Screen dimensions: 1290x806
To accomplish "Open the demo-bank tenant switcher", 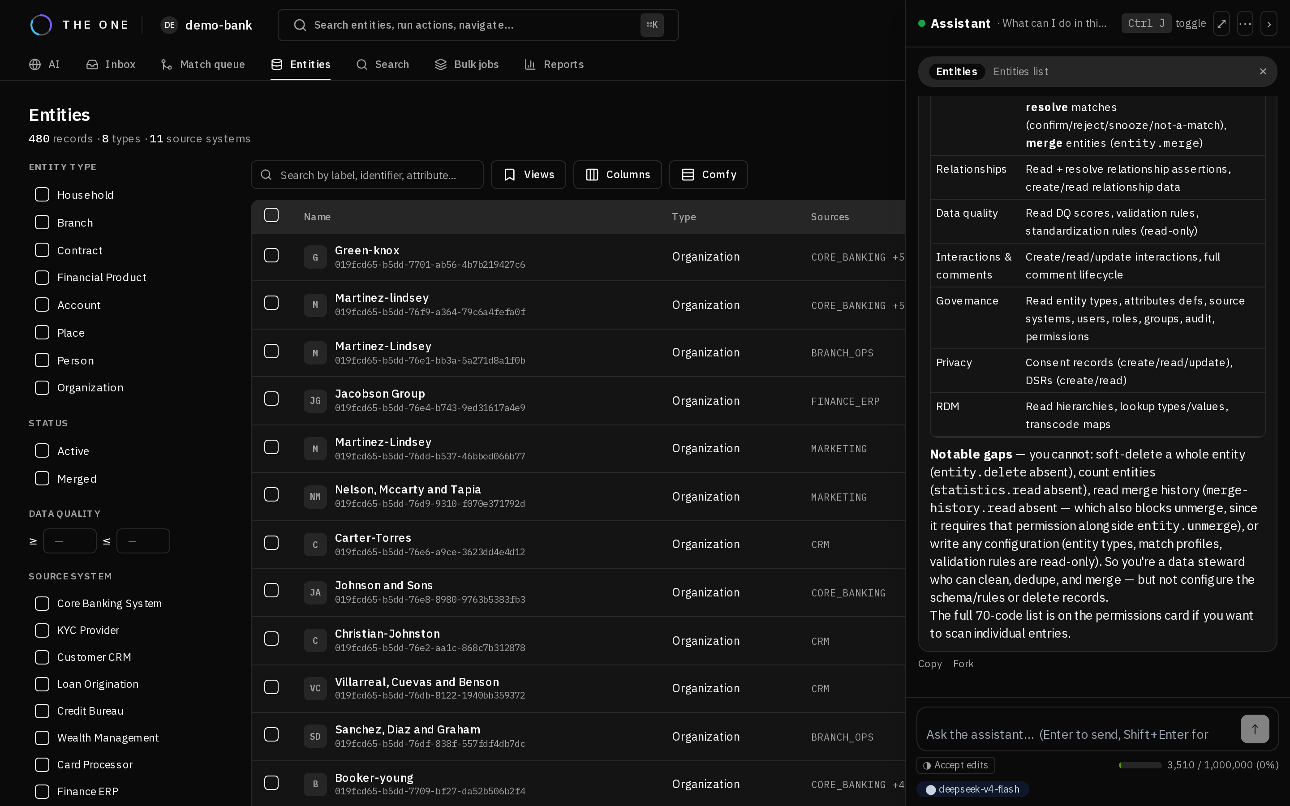I will pyautogui.click(x=206, y=25).
